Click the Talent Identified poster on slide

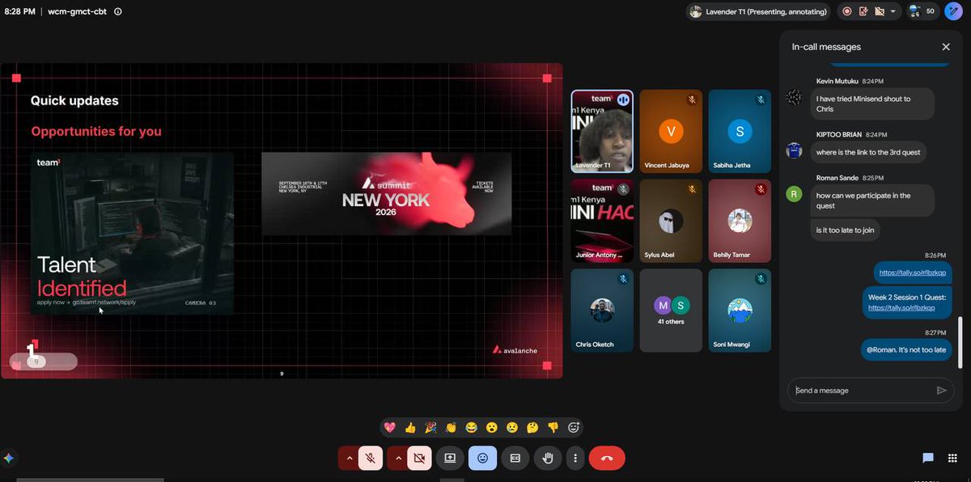pos(132,233)
